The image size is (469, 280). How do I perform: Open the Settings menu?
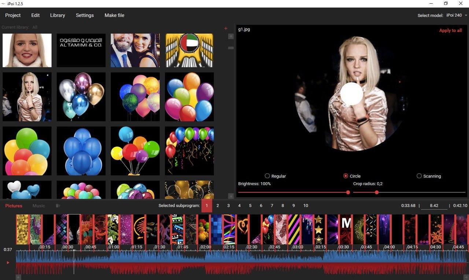click(85, 15)
